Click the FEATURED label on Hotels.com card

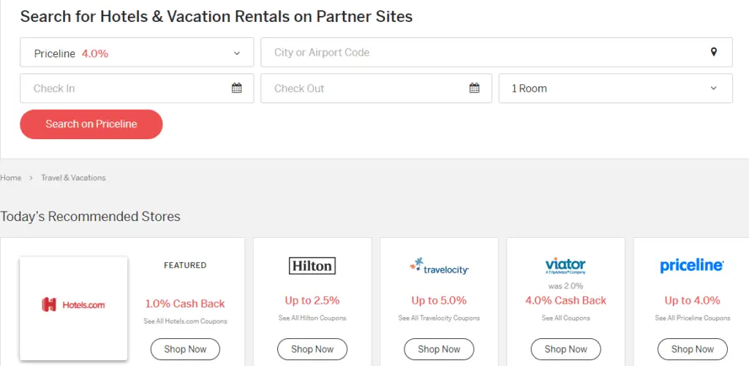point(185,265)
